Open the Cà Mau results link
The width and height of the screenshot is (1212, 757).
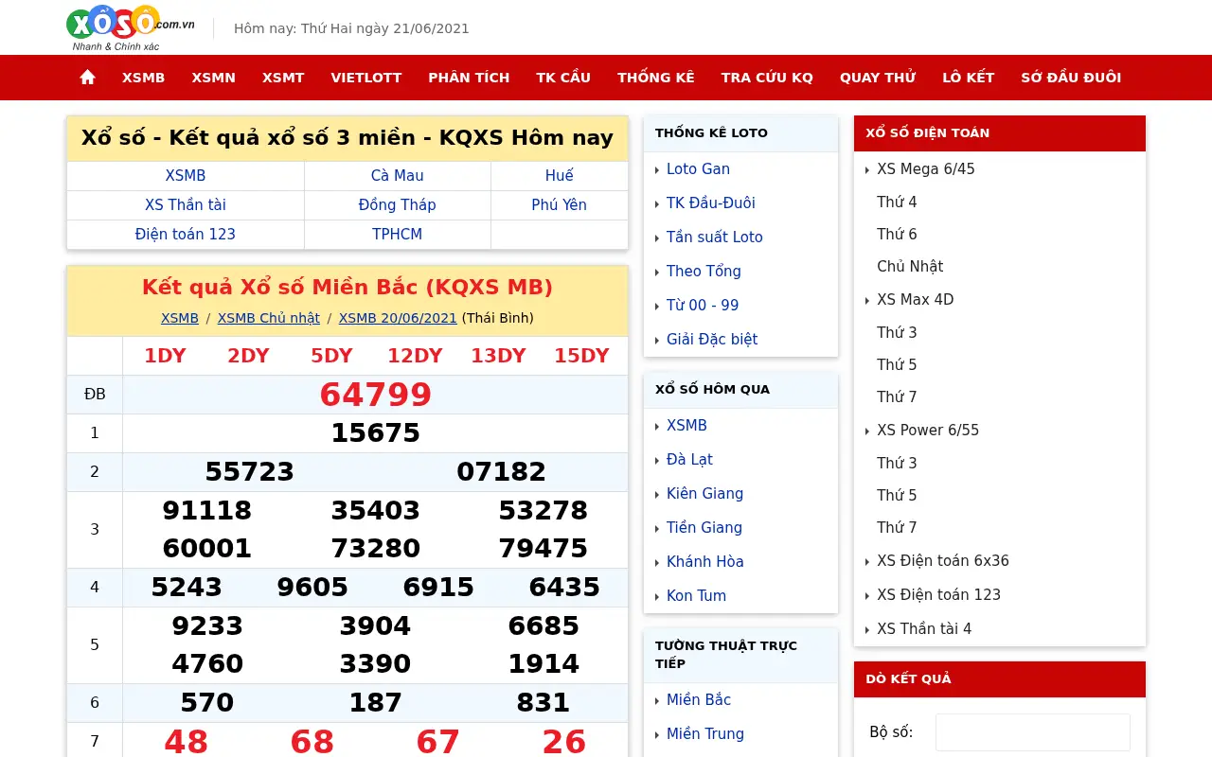pyautogui.click(x=398, y=175)
